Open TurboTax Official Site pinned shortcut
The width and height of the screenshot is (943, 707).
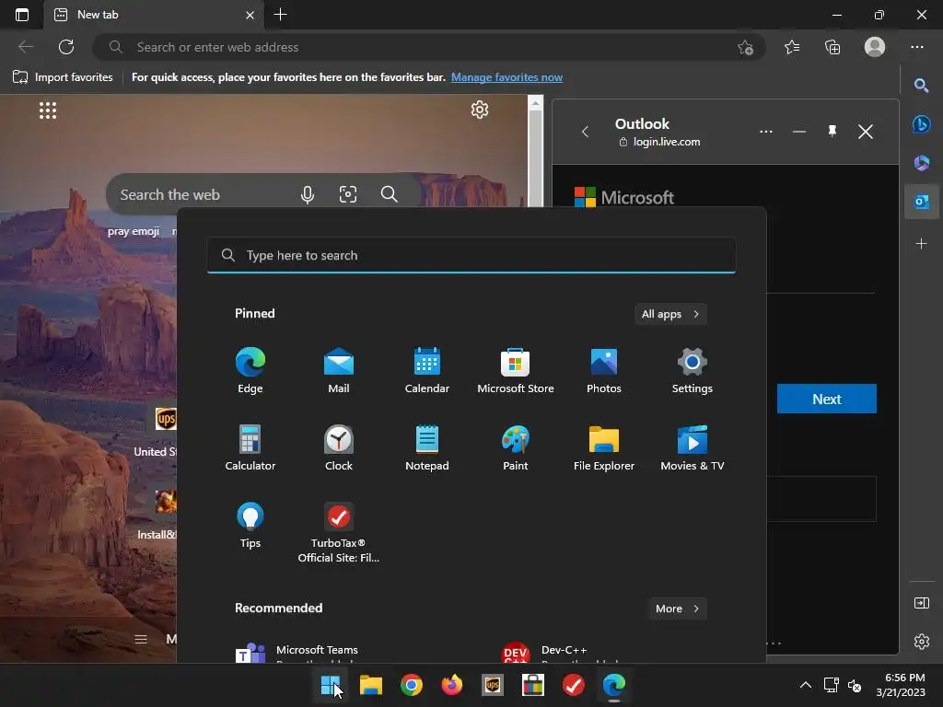[339, 533]
